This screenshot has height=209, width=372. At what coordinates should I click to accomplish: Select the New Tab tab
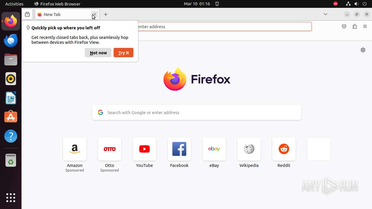67,14
